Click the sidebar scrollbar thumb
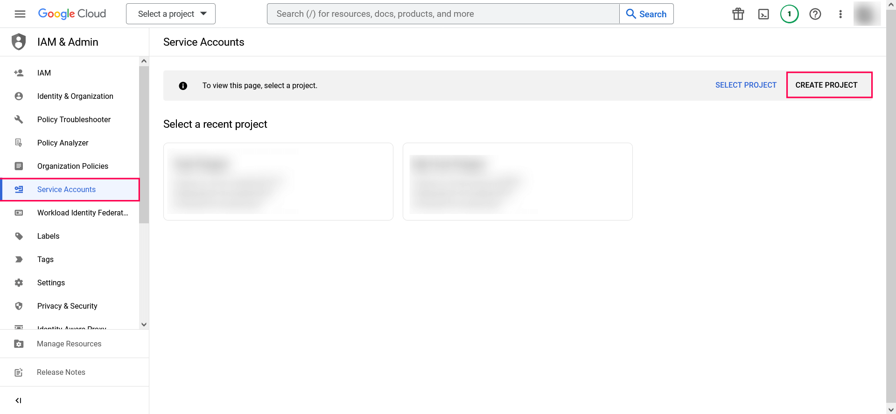The width and height of the screenshot is (896, 414). pyautogui.click(x=144, y=145)
